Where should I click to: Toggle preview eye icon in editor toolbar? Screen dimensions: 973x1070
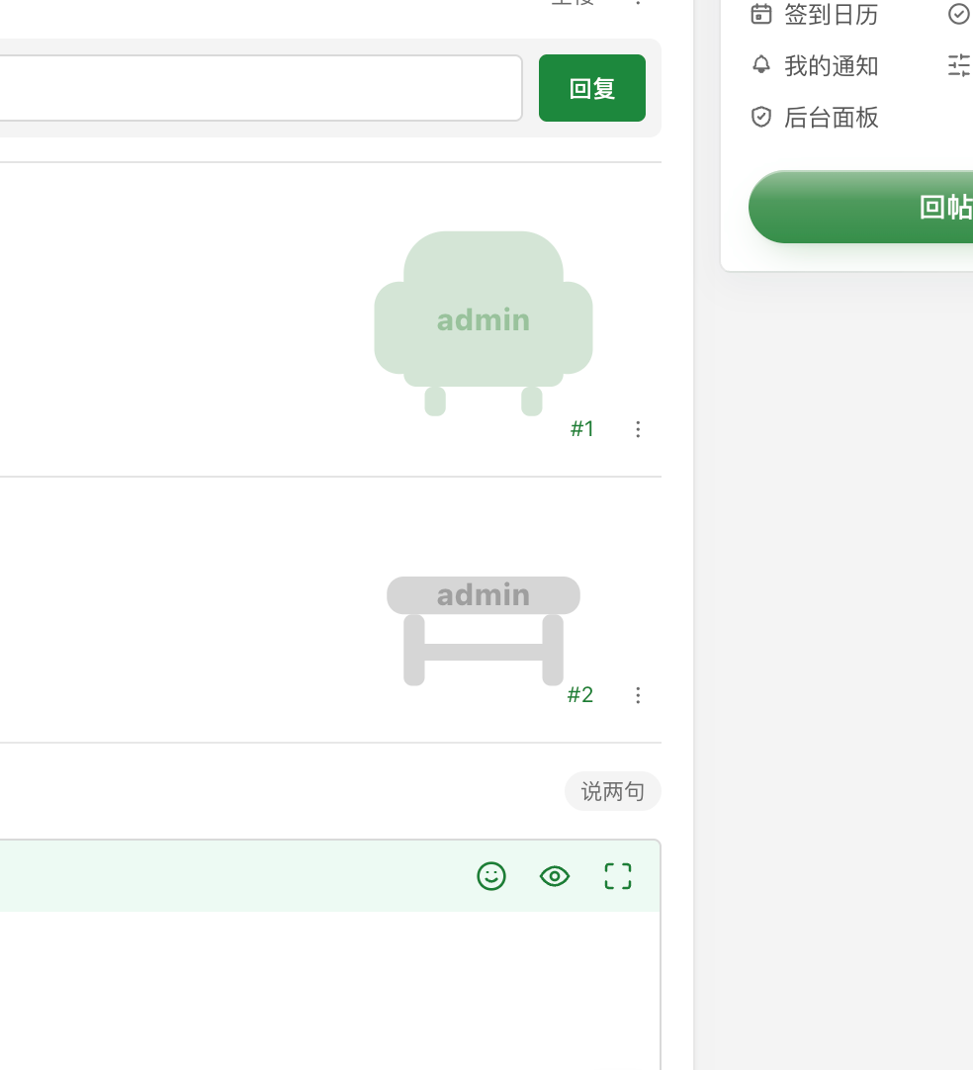[555, 876]
